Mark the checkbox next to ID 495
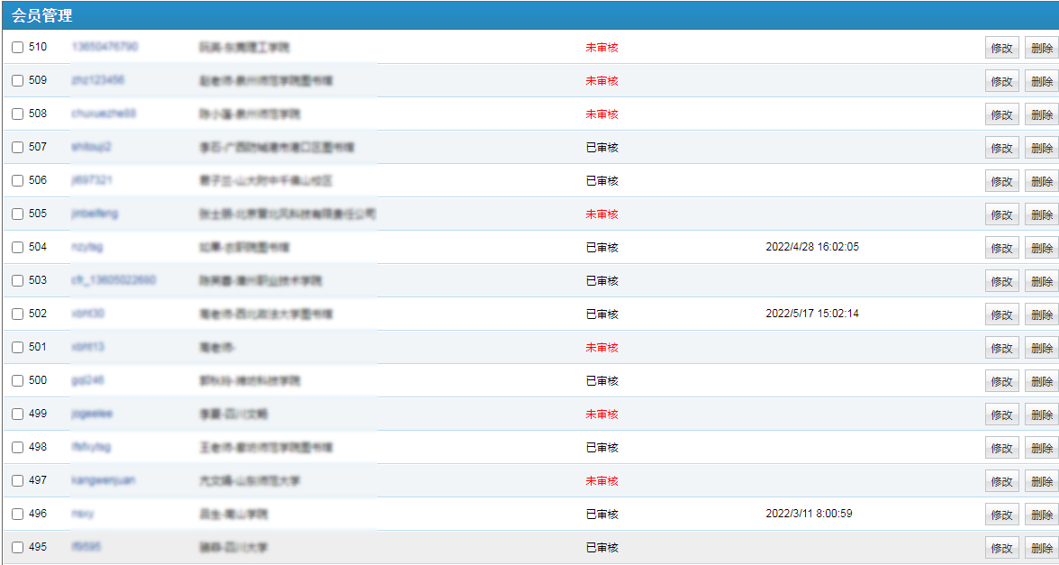Viewport: 1059px width, 565px height. (x=18, y=548)
